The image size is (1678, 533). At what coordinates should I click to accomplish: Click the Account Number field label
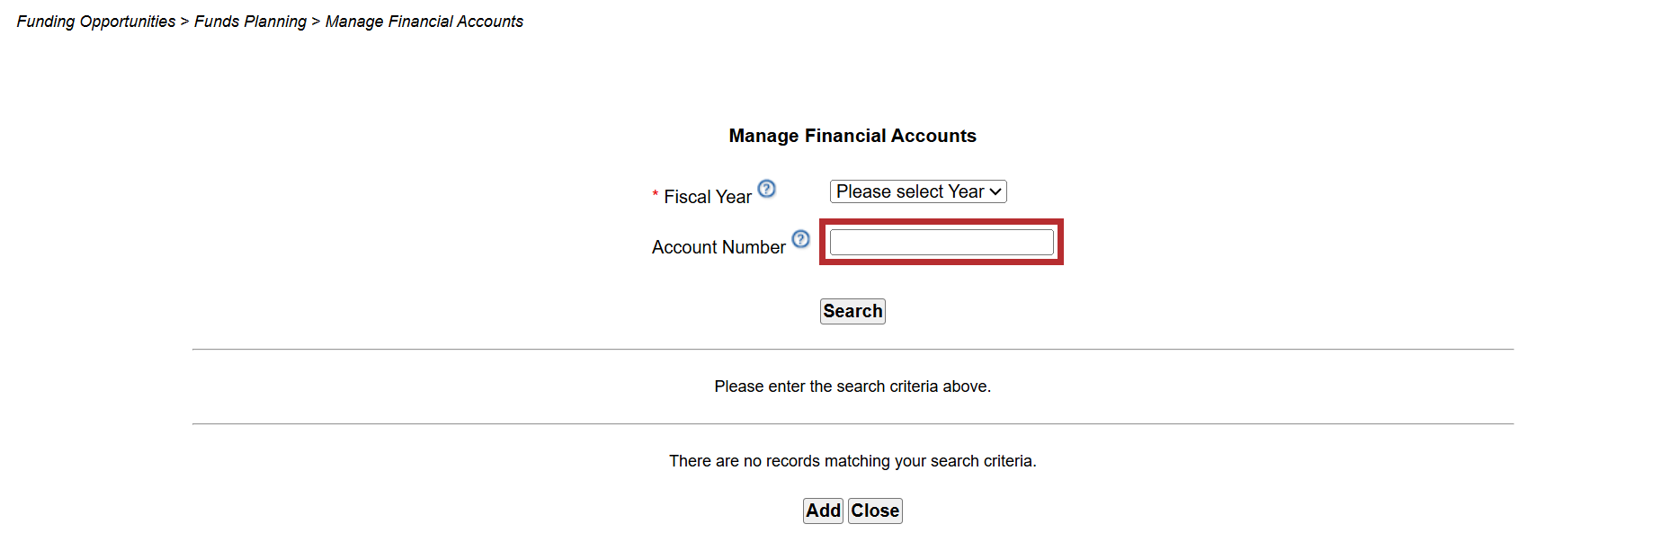point(719,247)
